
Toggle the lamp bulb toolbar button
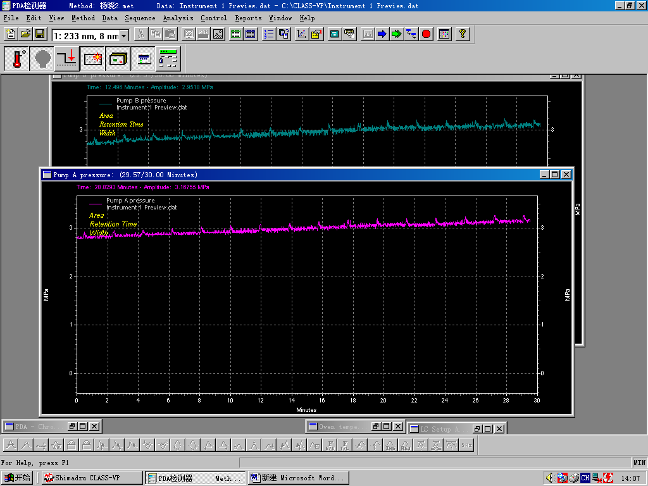pos(42,59)
